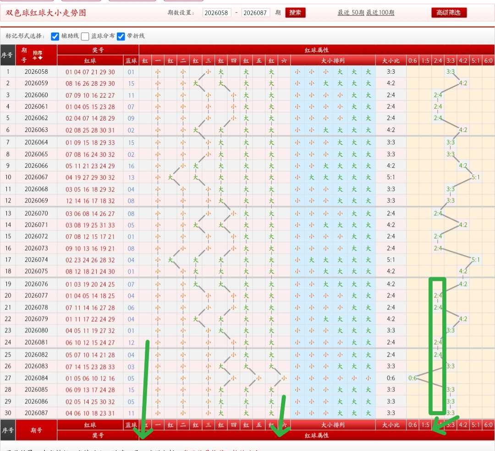
Task: Click the 搜索 search button
Action: click(295, 13)
